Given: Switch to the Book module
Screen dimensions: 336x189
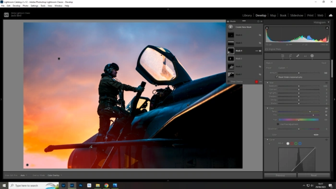Looking at the screenshot, I should click(283, 15).
